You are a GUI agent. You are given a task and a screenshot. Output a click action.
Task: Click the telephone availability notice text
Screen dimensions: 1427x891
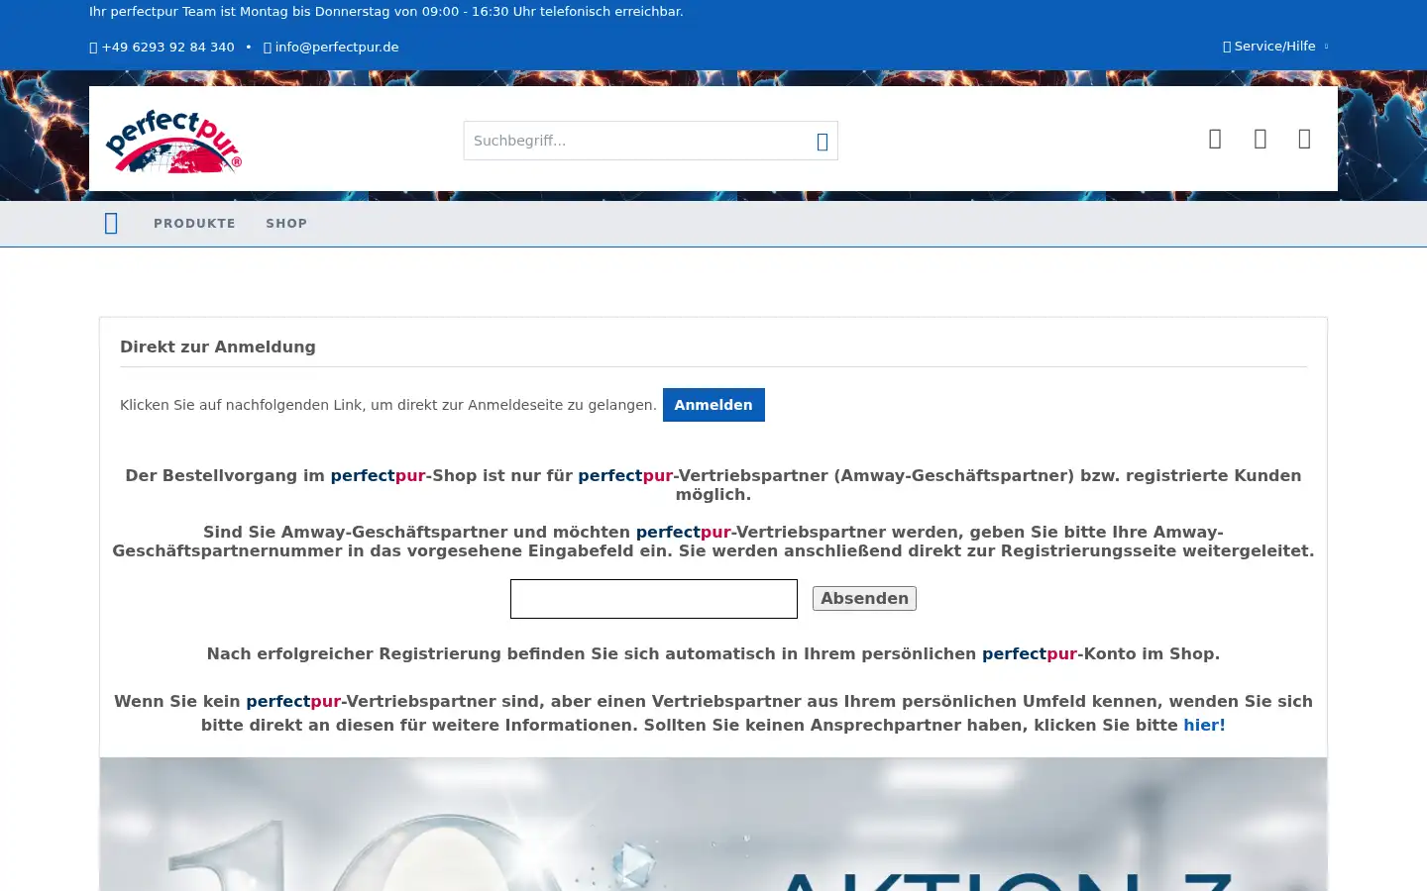pos(386,12)
